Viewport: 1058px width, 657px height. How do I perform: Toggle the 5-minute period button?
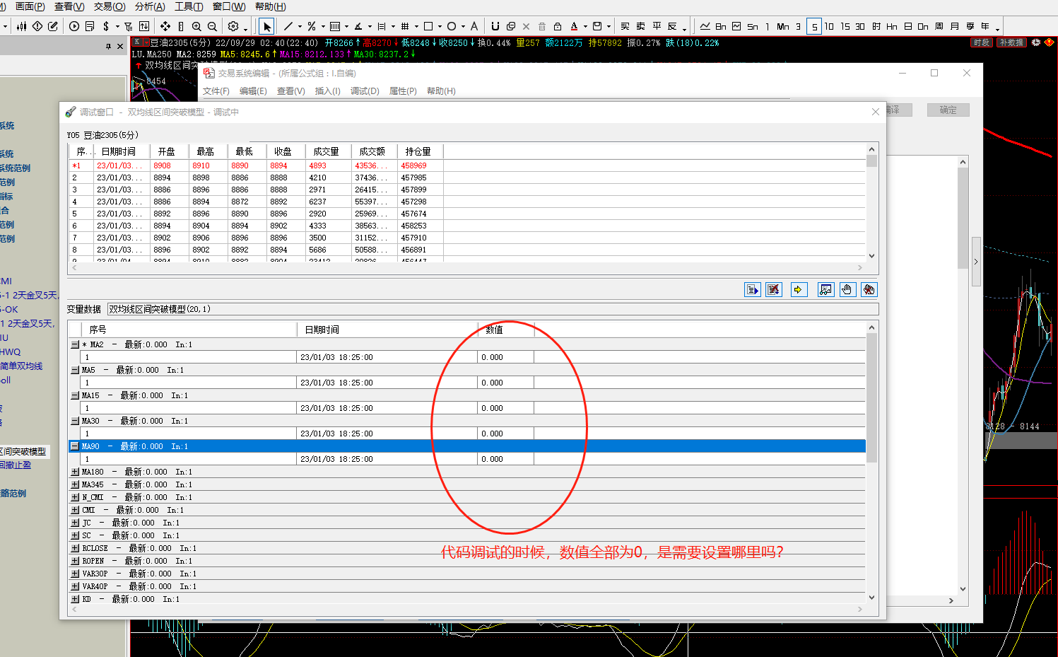coord(814,26)
